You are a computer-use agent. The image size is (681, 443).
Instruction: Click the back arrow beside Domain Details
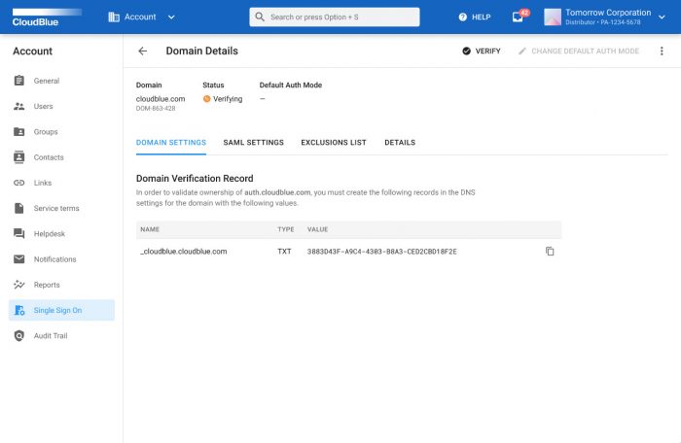click(143, 51)
